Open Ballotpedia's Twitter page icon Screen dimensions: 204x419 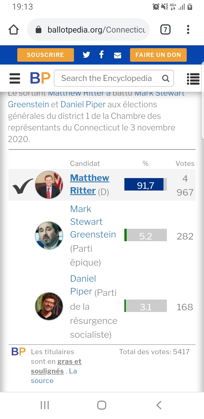(x=86, y=55)
